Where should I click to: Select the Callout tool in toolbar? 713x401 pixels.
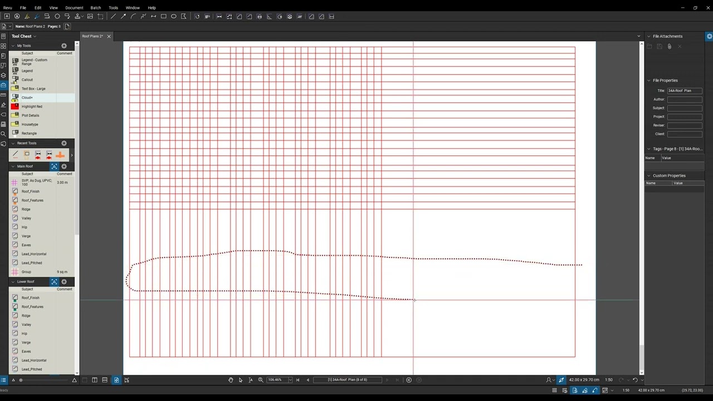pyautogui.click(x=47, y=17)
